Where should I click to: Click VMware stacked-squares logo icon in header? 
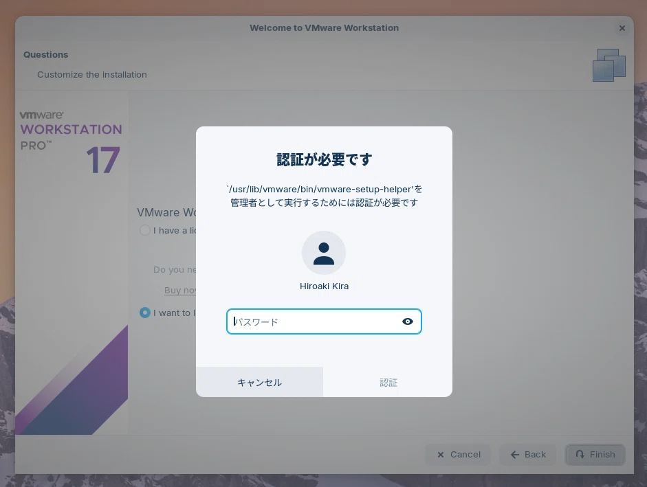tap(609, 65)
